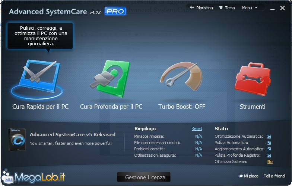Click the Mi piace link
292x186 pixels.
pos(251,176)
